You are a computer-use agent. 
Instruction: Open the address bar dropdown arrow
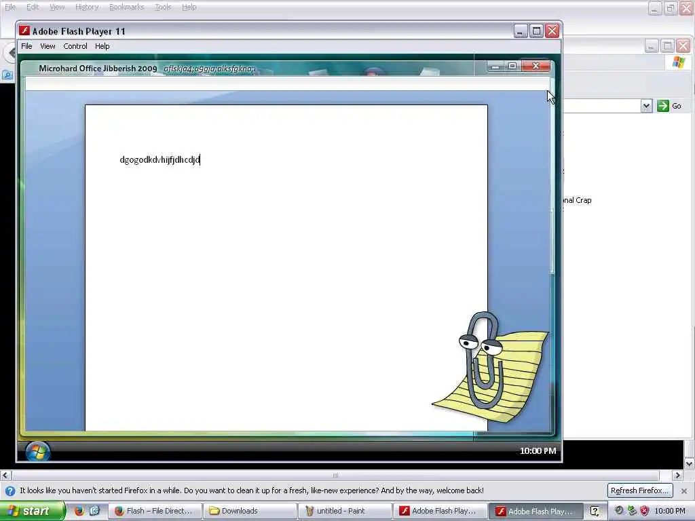click(x=646, y=106)
